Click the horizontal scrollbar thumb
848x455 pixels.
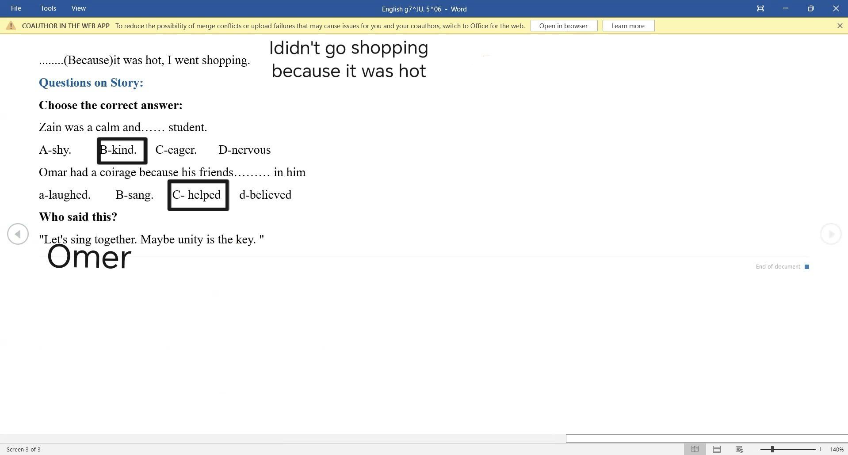click(707, 438)
